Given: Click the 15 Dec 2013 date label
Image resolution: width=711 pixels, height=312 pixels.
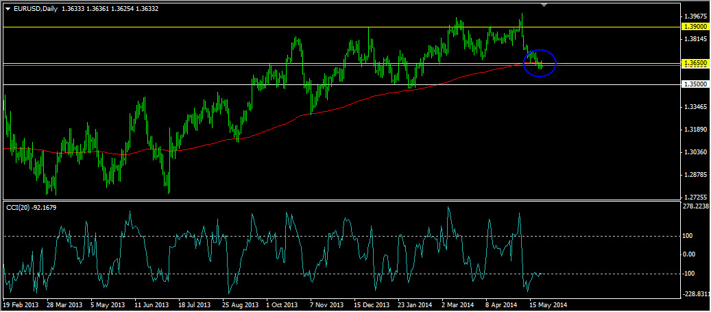Looking at the screenshot, I should [372, 304].
